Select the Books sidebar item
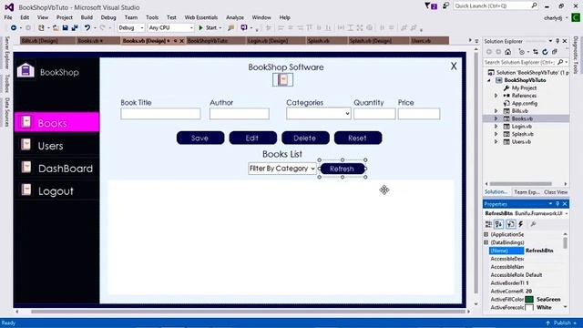The image size is (583, 328). coord(56,122)
